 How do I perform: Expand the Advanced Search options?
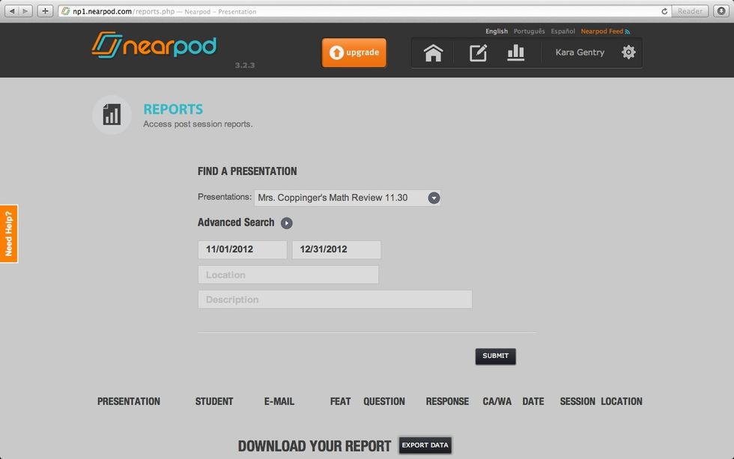[x=286, y=222]
